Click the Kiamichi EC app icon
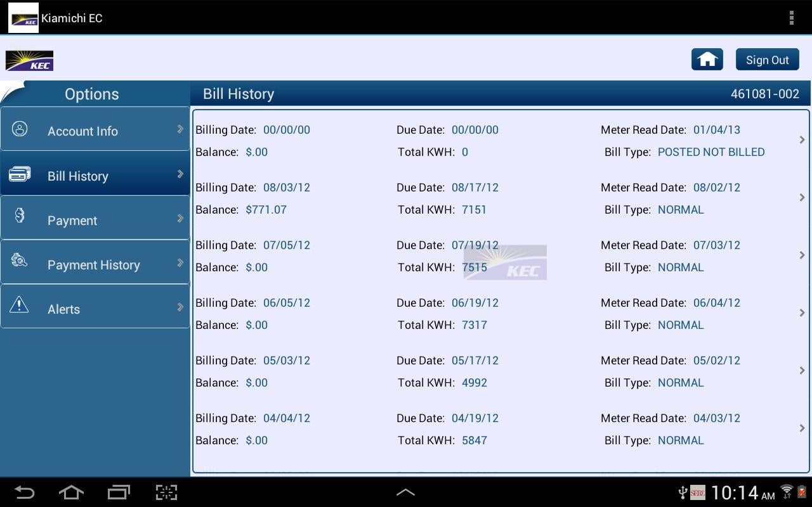Image resolution: width=812 pixels, height=507 pixels. 23,18
